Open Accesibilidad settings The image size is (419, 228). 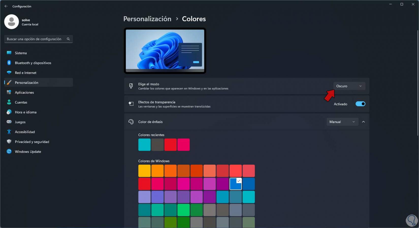[x=39, y=132]
